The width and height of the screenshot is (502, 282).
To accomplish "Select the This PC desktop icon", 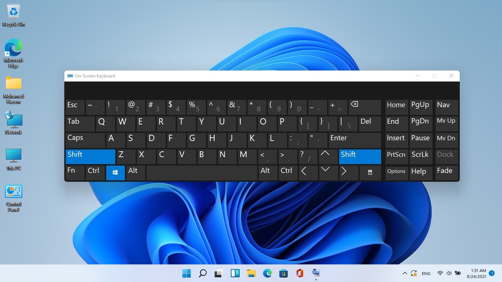I will click(14, 159).
